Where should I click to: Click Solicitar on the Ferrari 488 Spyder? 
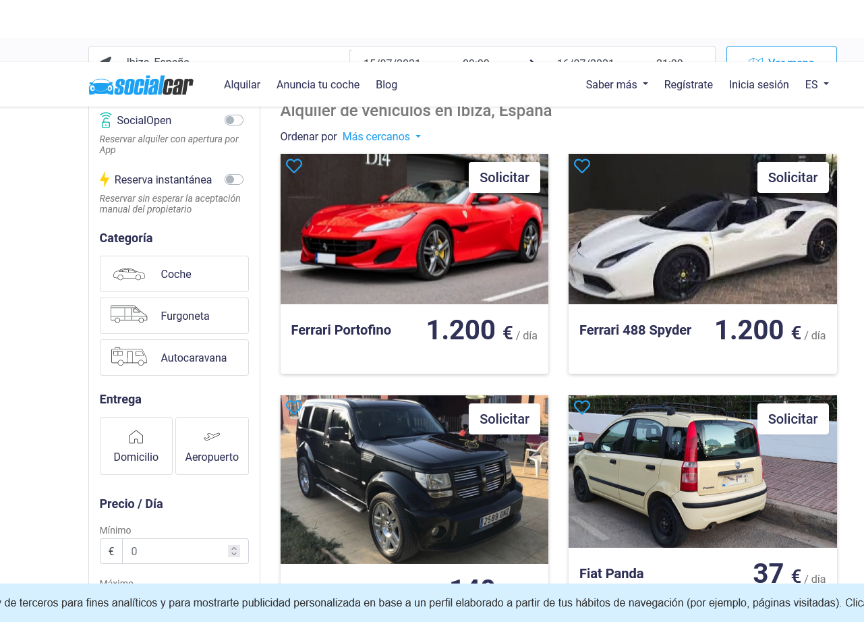pos(793,177)
